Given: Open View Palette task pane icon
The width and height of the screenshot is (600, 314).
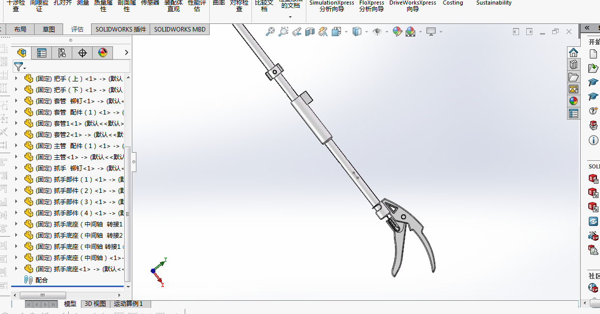Looking at the screenshot, I should pyautogui.click(x=573, y=89).
